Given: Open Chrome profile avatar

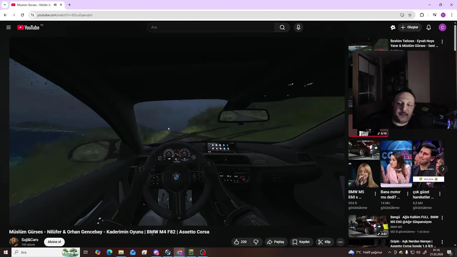Looking at the screenshot, I should coord(443,15).
